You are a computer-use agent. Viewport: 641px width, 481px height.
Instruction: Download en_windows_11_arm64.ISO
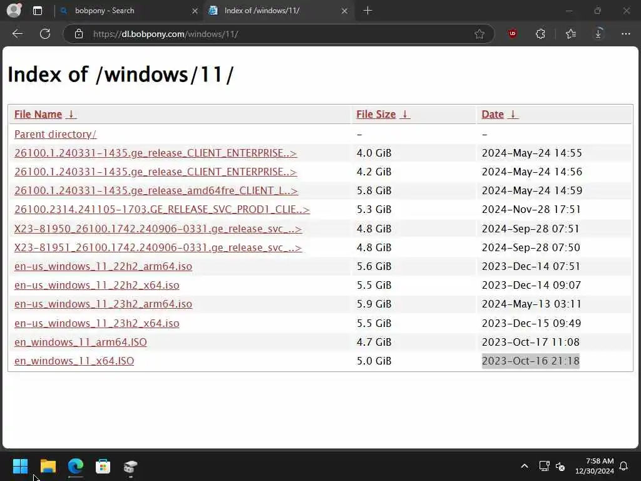81,342
